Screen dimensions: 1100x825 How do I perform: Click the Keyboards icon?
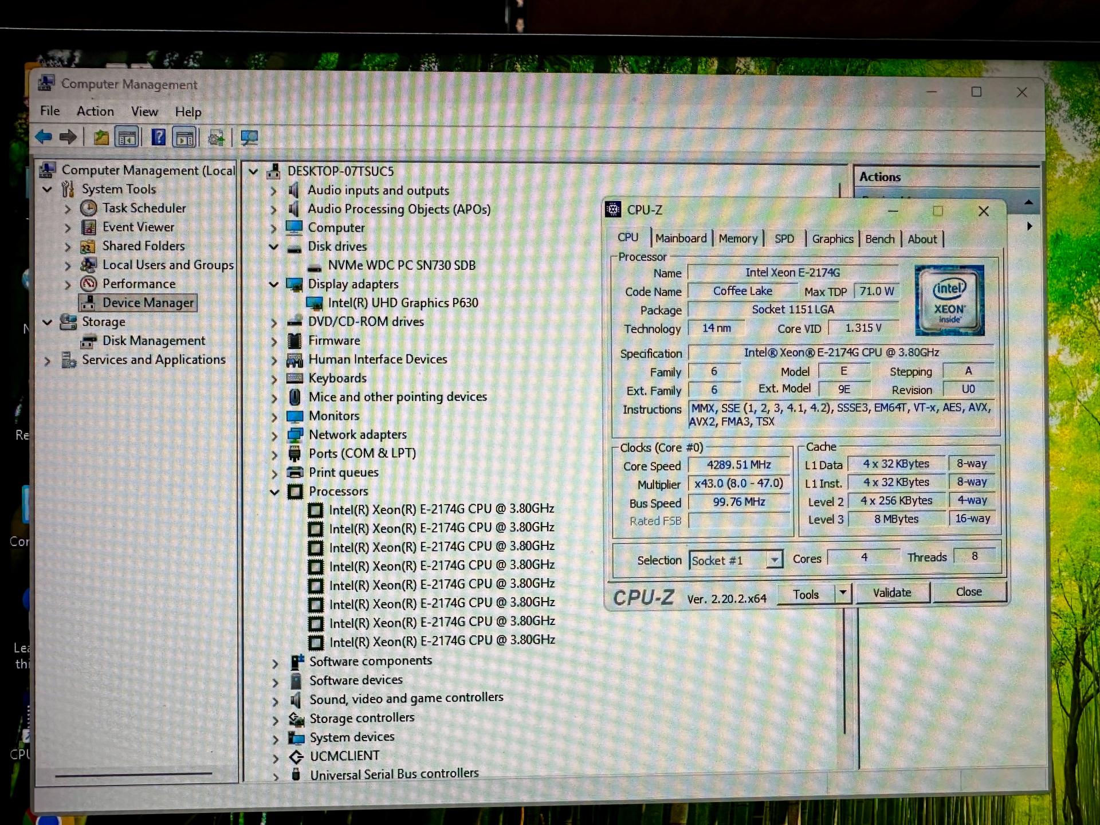tap(294, 378)
